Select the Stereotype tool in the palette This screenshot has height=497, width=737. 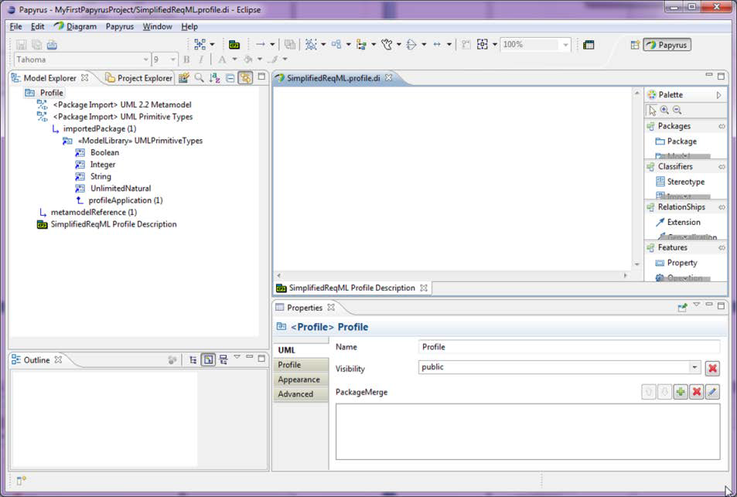tap(680, 182)
